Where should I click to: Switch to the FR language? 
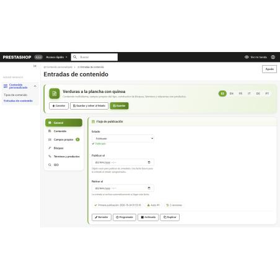click(x=240, y=94)
